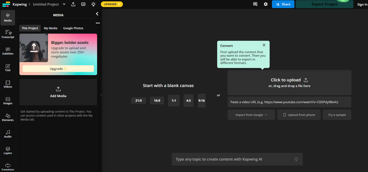Open the Media sidebar panel
The width and height of the screenshot is (368, 172).
coord(8,17)
